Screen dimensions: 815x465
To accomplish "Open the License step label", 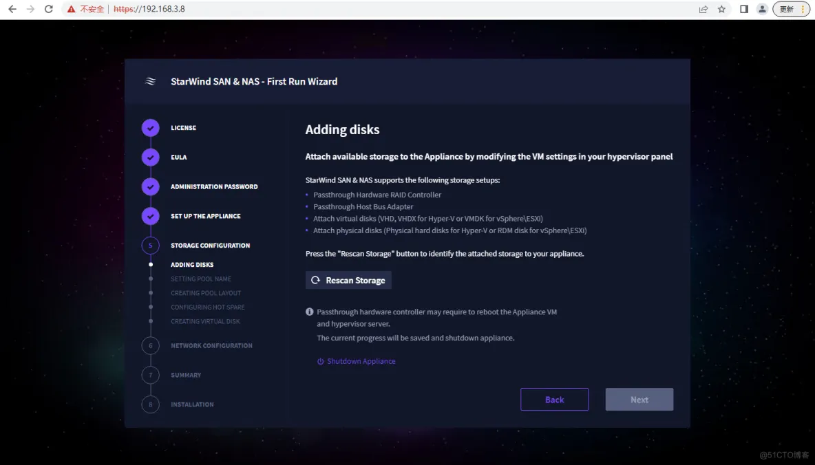I will pyautogui.click(x=184, y=128).
